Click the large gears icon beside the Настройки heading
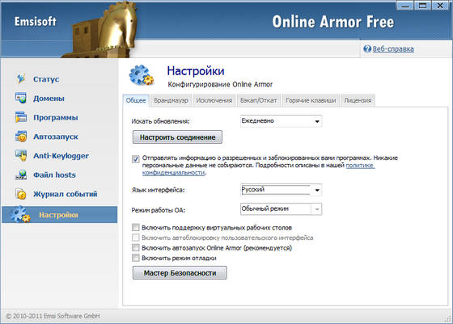453x324 pixels. 142,76
